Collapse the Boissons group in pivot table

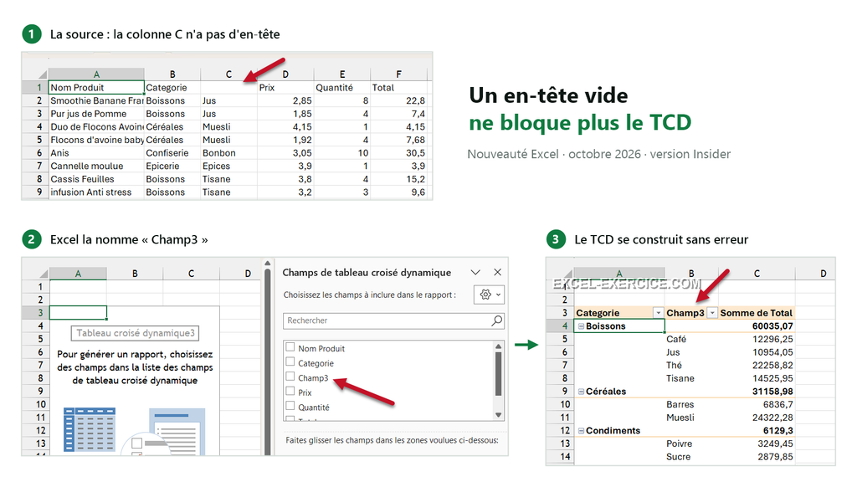coord(582,326)
